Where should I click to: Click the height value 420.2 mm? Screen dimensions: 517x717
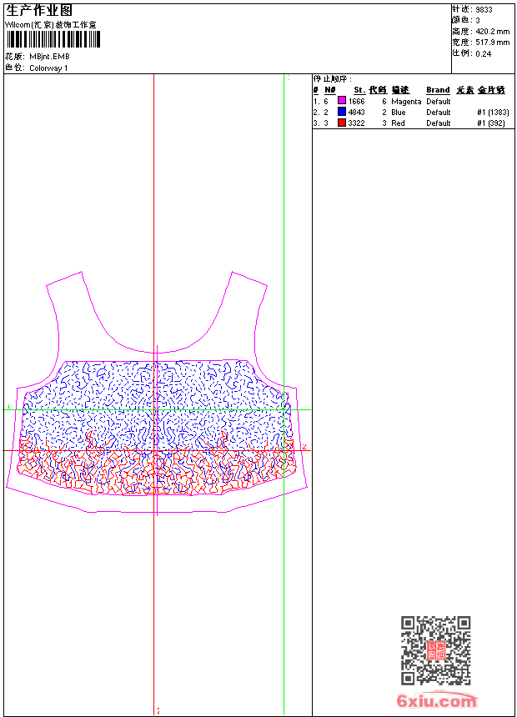click(492, 32)
